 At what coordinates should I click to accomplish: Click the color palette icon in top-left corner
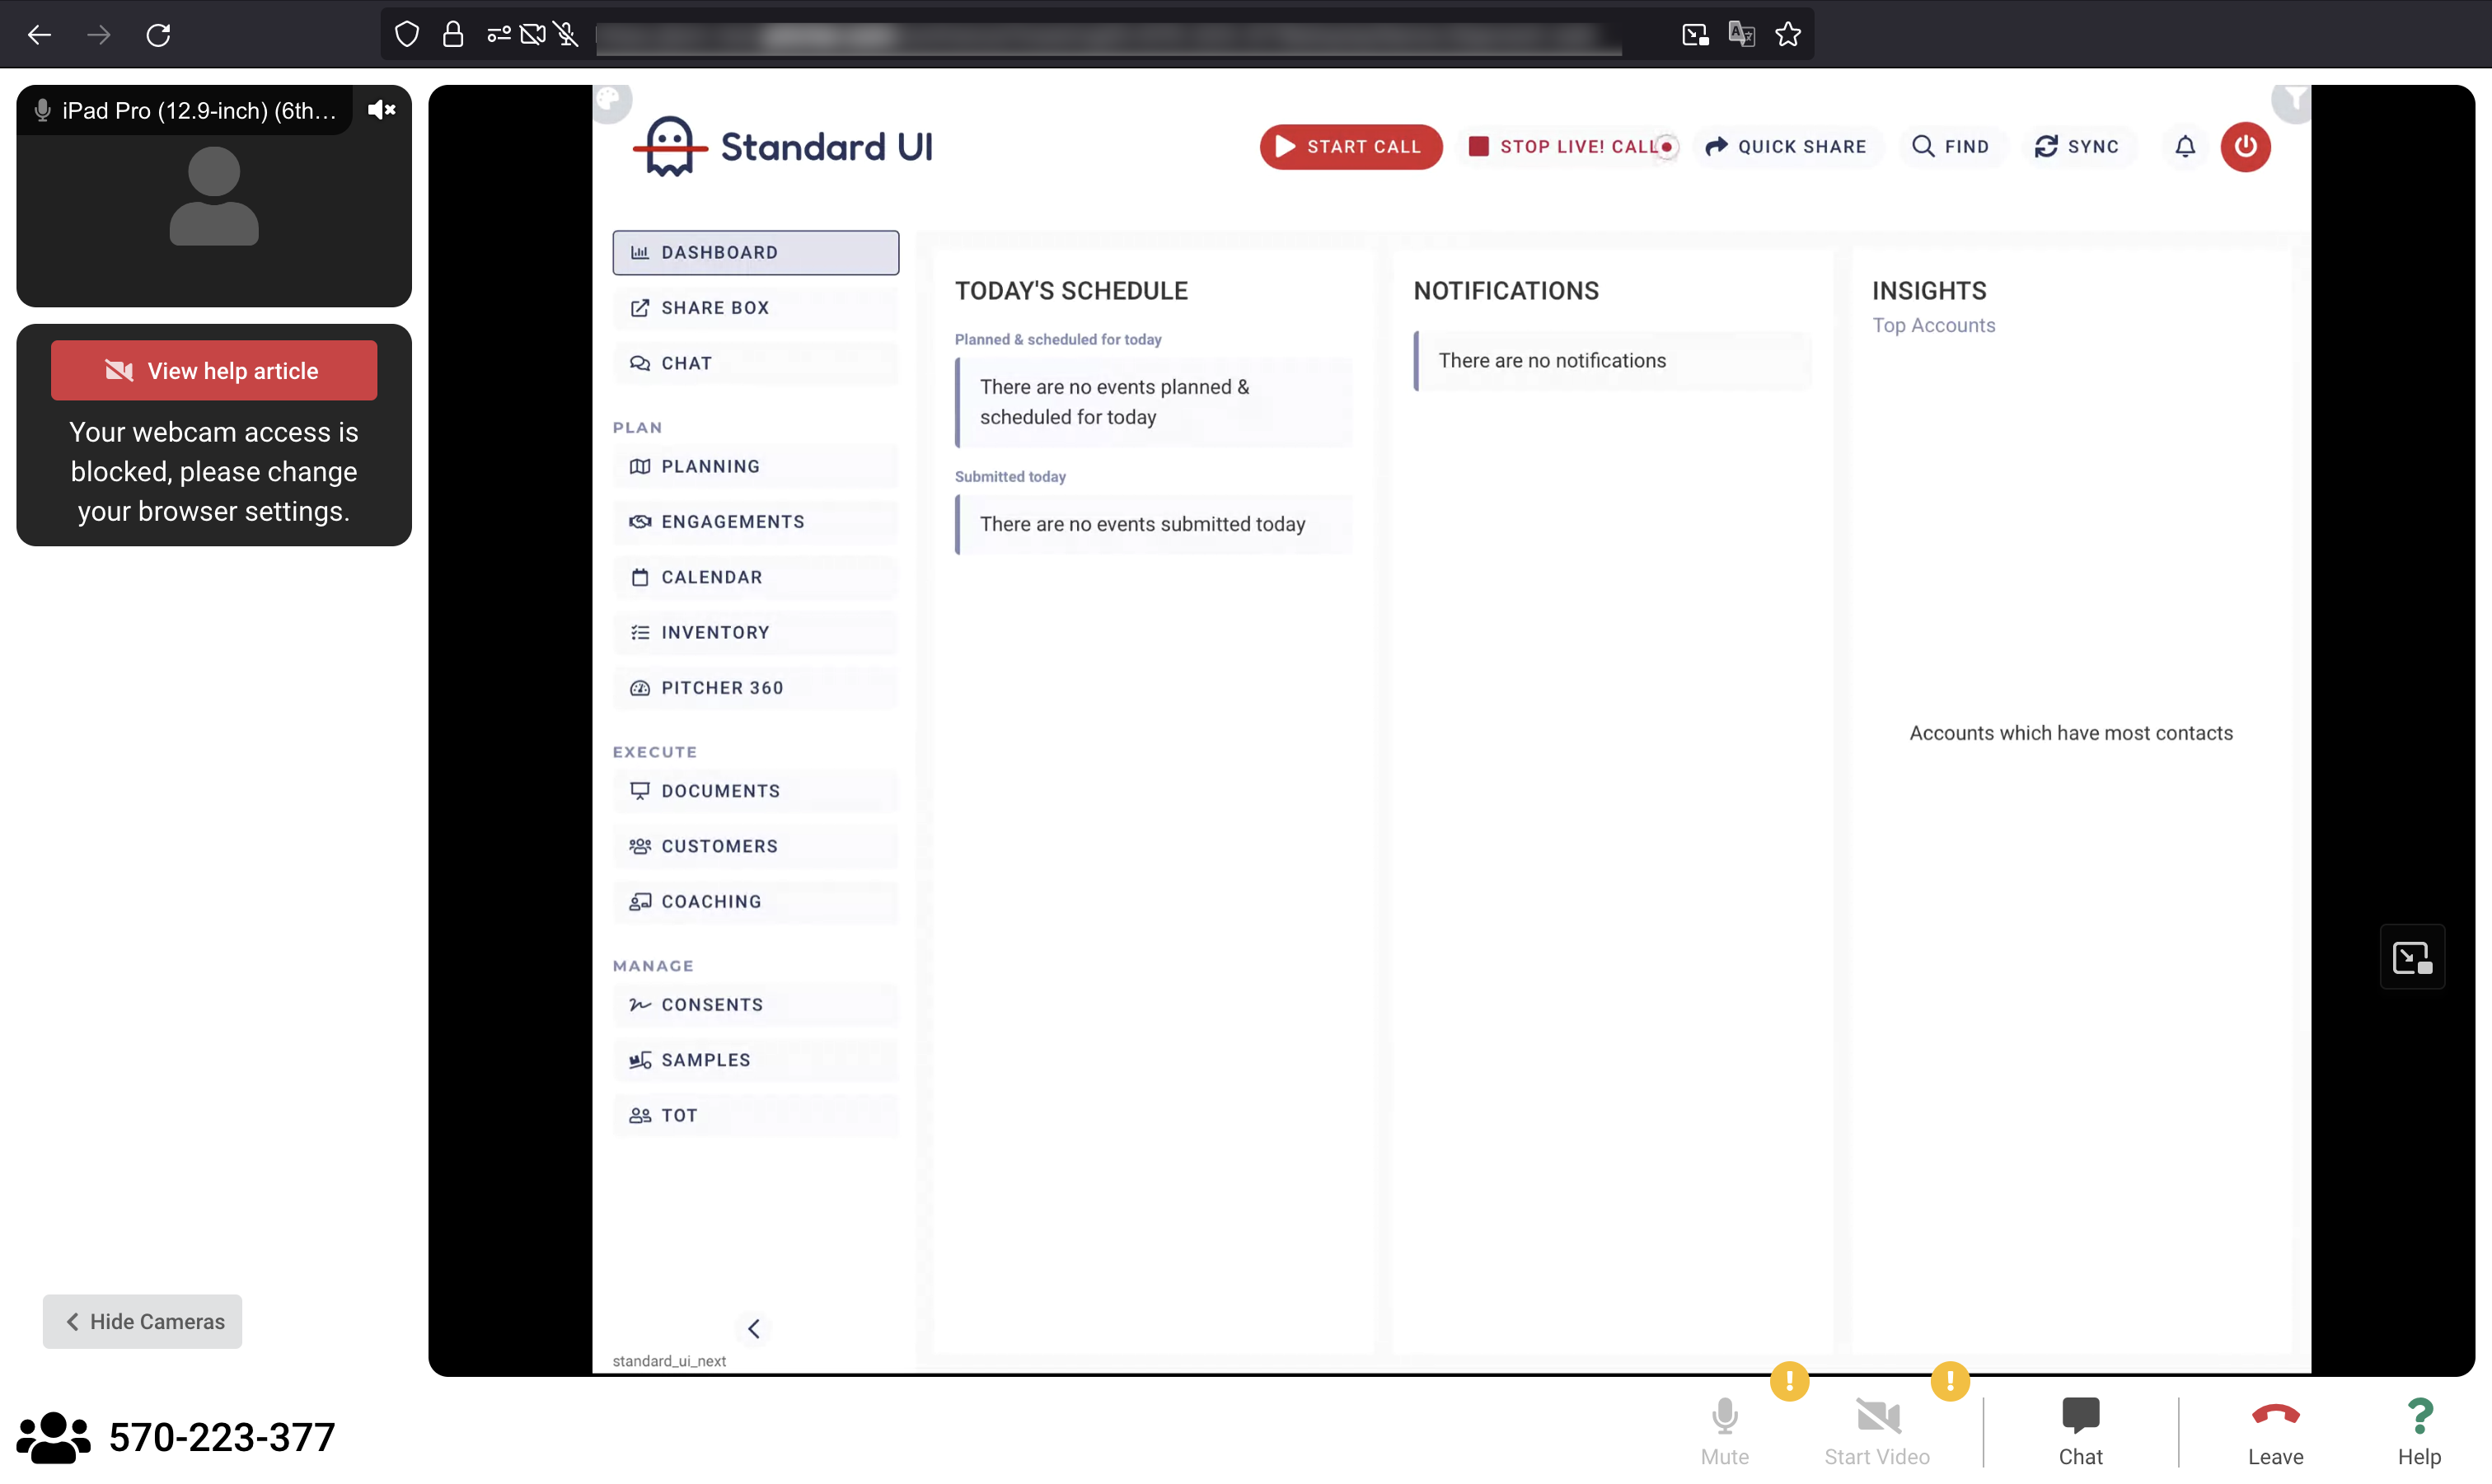[x=609, y=99]
